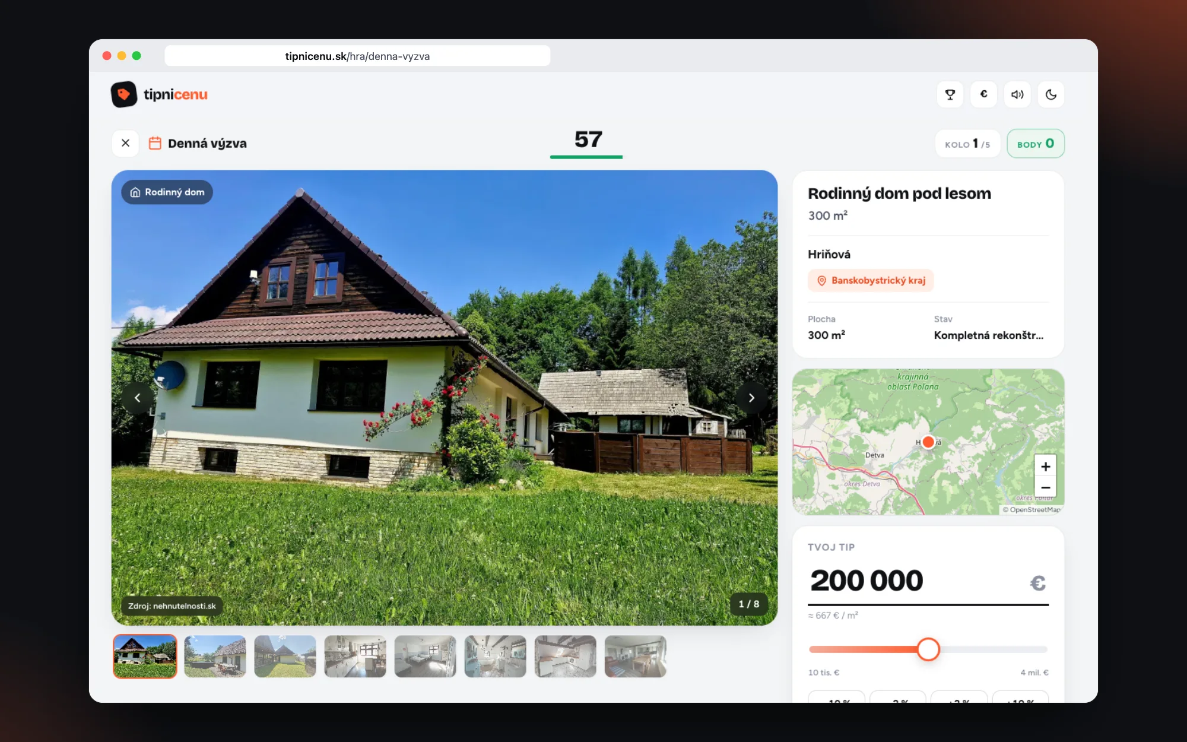Mute sound with the speaker icon

coord(1017,94)
